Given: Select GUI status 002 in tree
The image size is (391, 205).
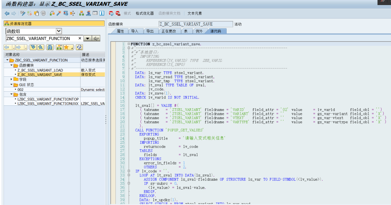Looking at the screenshot, I should 20,89.
